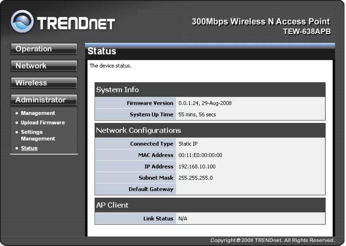346x246 pixels.
Task: Open the Network menu section
Action: coord(44,66)
